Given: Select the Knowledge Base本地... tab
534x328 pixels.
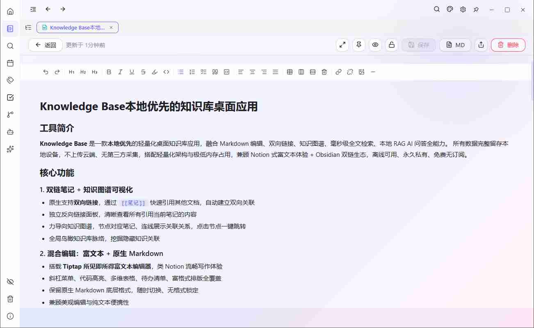Looking at the screenshot, I should click(77, 27).
